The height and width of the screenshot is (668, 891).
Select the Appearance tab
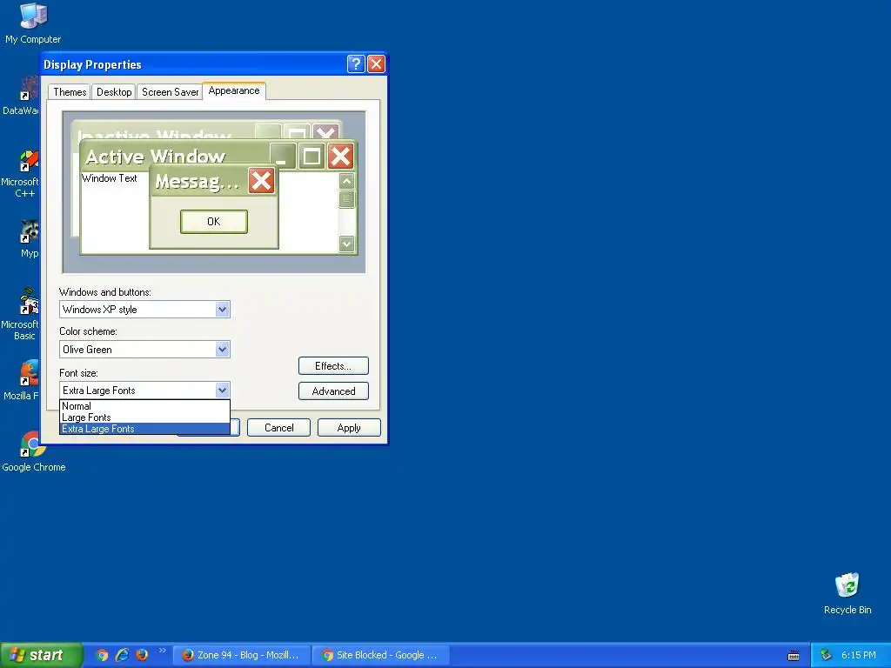pos(233,90)
